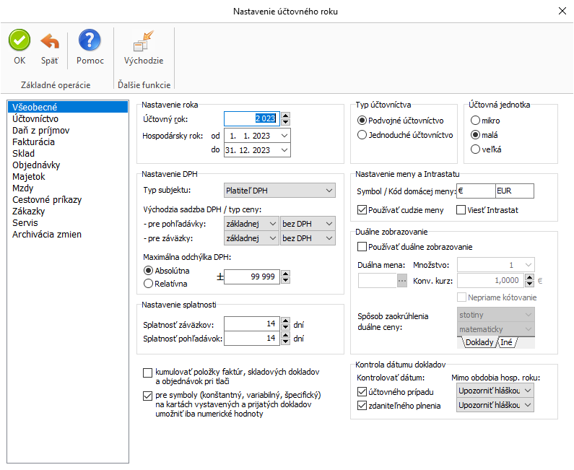The image size is (574, 470).
Task: Toggle numeric-only symboly checkbox
Action: pyautogui.click(x=147, y=396)
